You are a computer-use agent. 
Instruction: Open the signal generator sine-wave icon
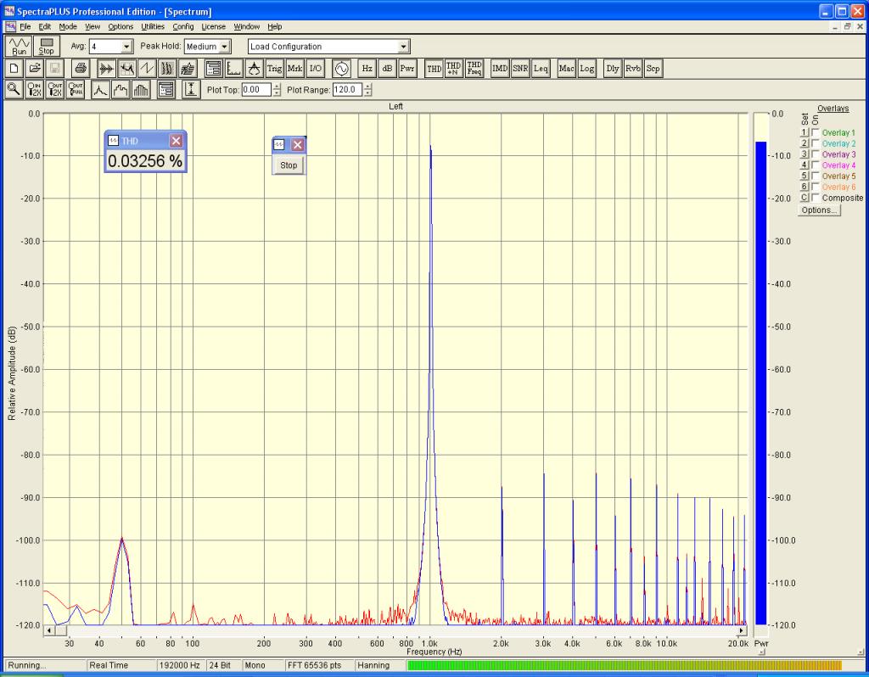[x=341, y=68]
